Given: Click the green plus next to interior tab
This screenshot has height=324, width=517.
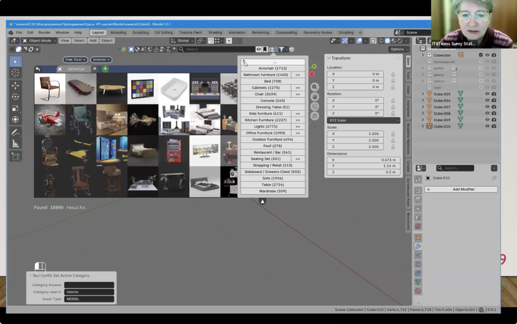Looking at the screenshot, I should (105, 69).
